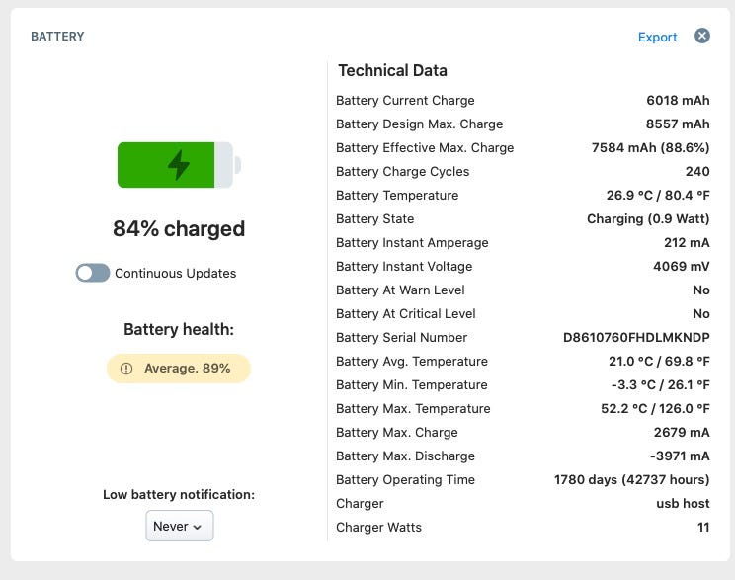Open the Low battery notification dropdown
The image size is (735, 580).
(x=179, y=526)
